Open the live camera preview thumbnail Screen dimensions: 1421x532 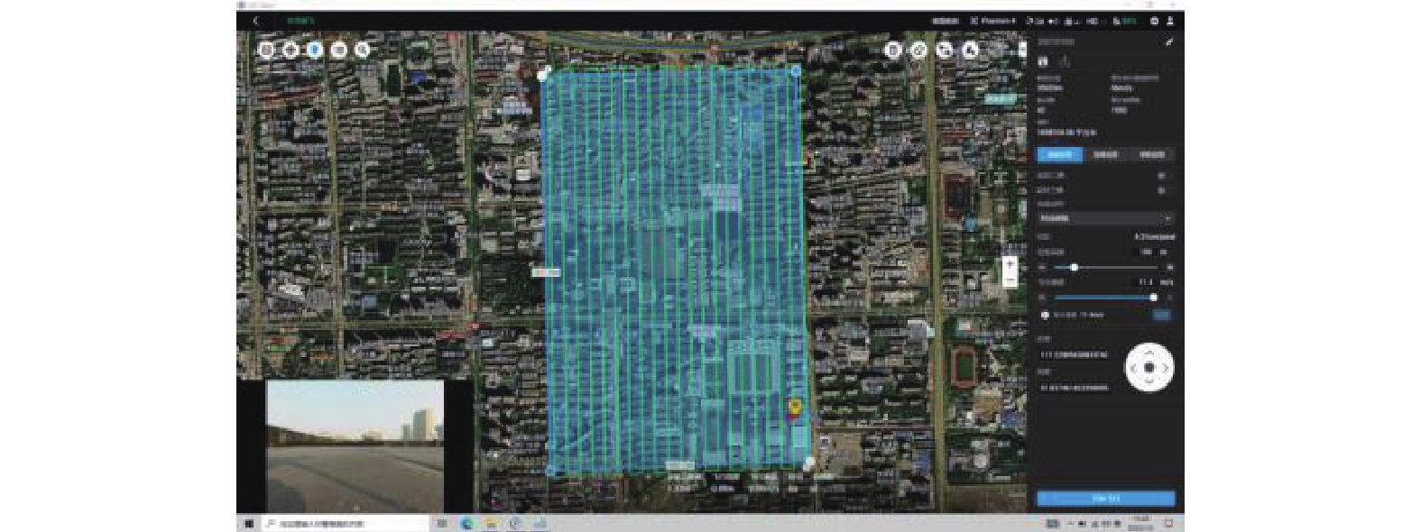355,445
